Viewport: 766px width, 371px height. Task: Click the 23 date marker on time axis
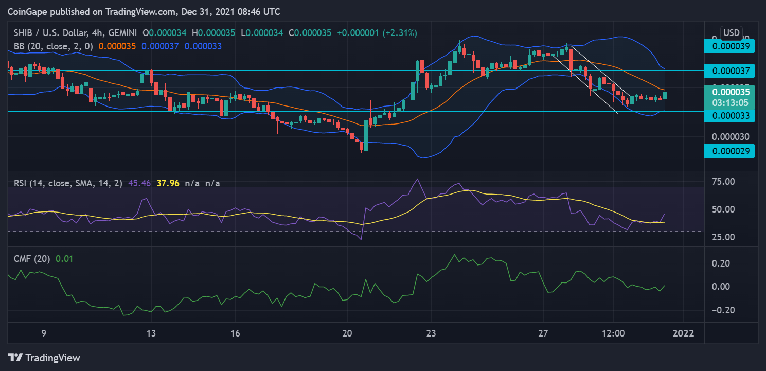431,333
